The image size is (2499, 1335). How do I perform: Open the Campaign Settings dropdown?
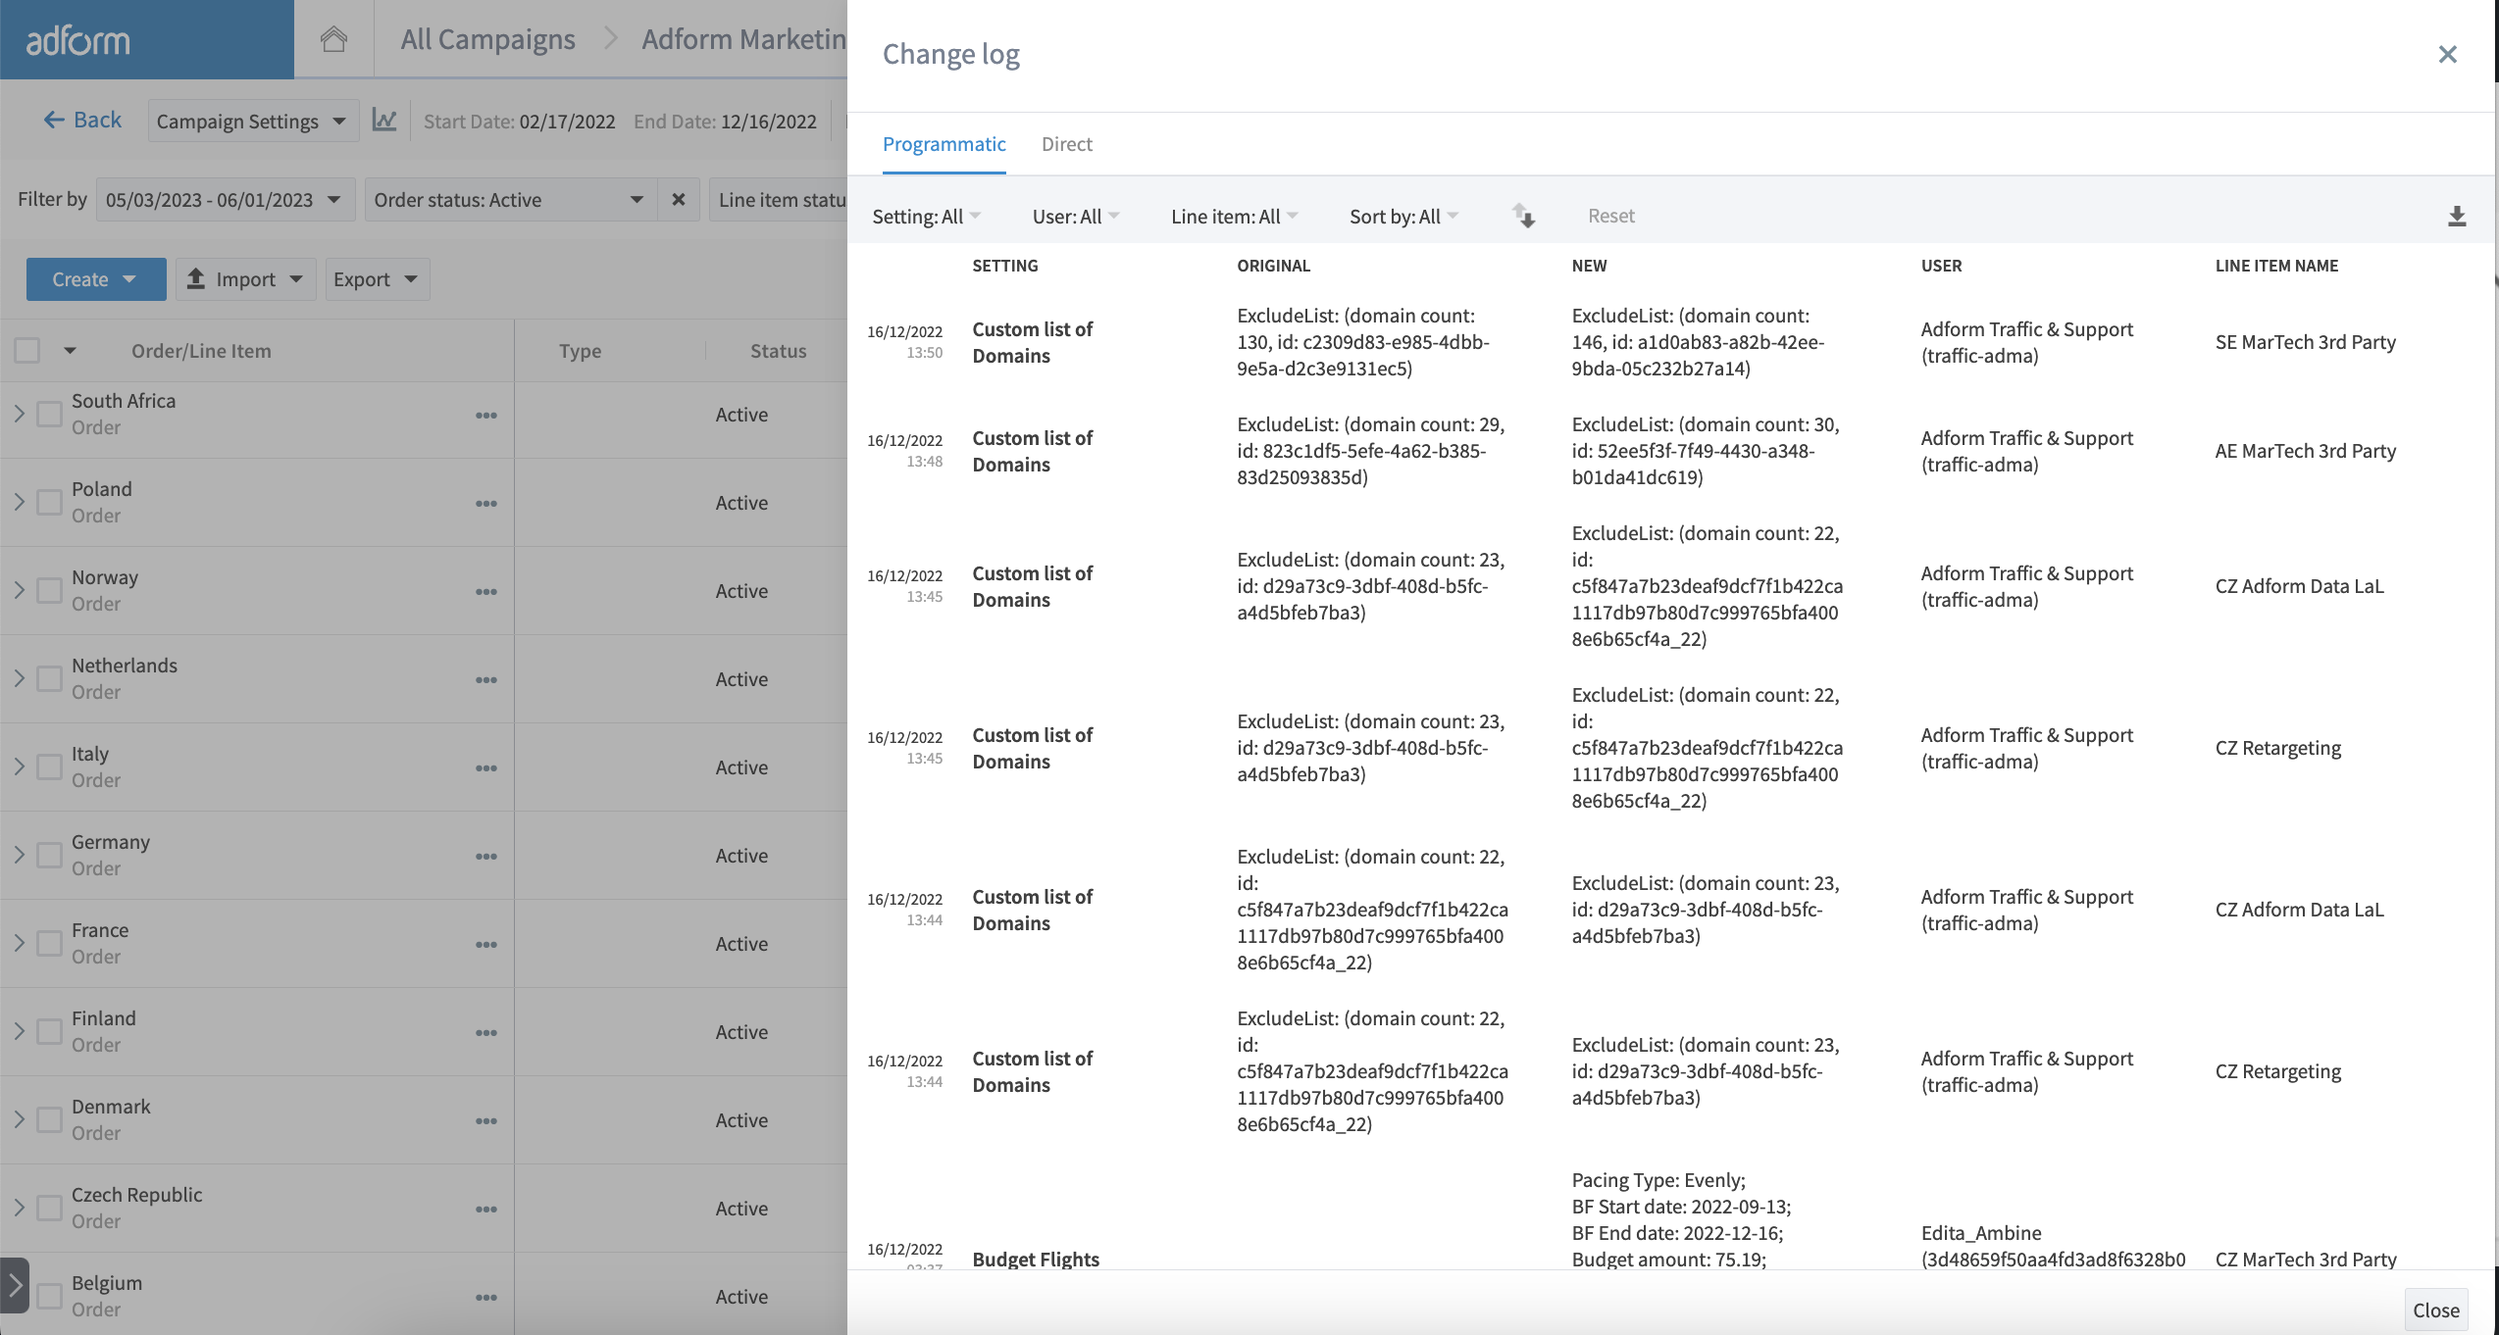(252, 121)
